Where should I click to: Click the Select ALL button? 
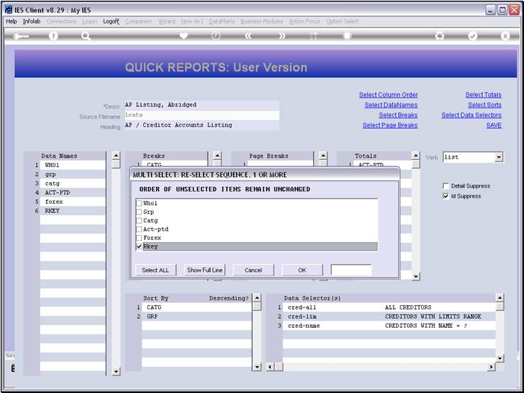point(155,270)
